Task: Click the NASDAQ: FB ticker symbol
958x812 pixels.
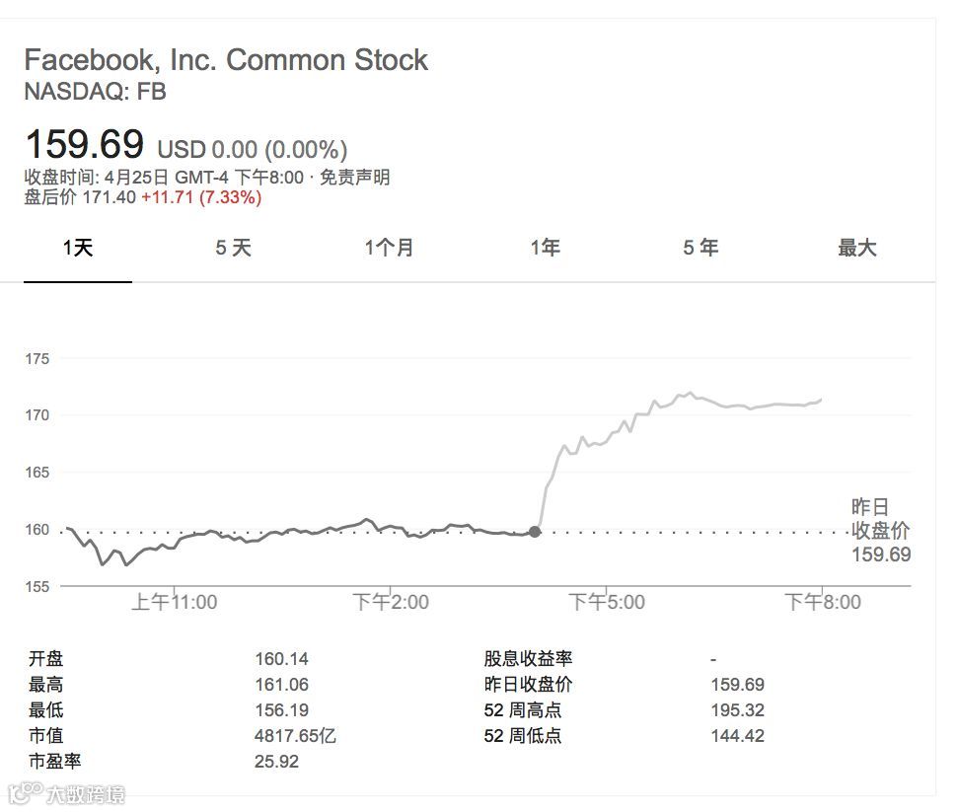Action: 95,92
